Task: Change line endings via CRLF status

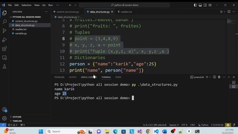Action: pos(193,125)
